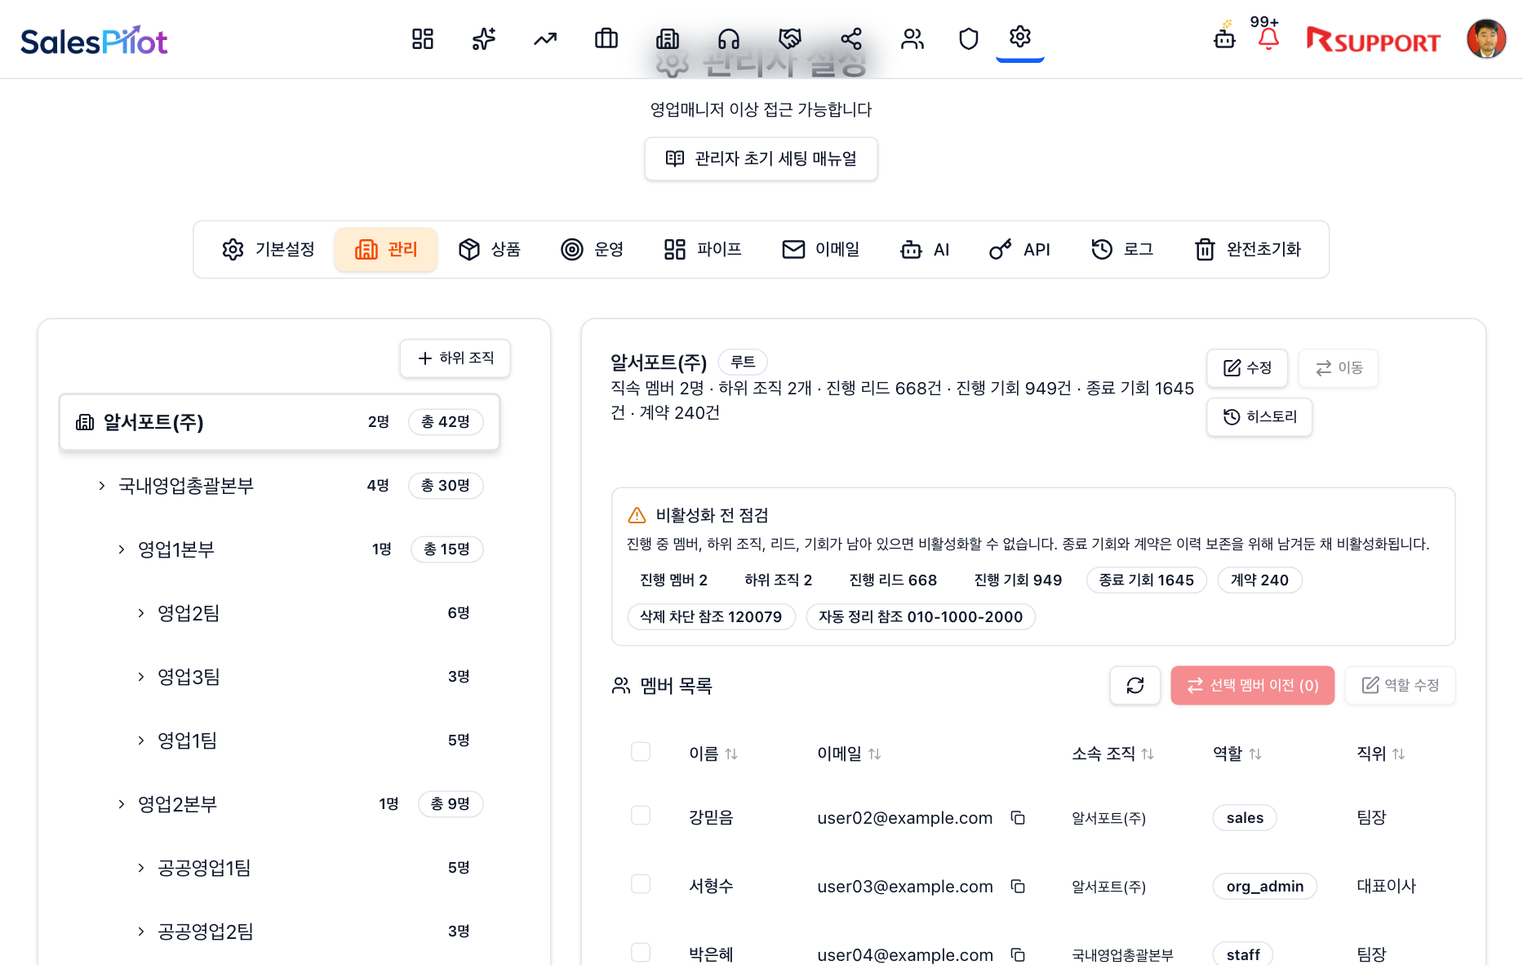Switch to the 이메일 tab

pyautogui.click(x=820, y=249)
